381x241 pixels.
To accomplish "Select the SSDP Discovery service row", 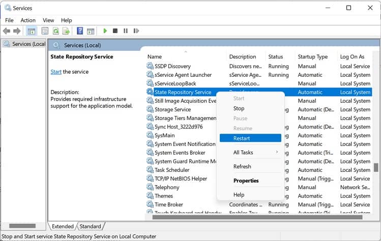I will click(x=259, y=66).
